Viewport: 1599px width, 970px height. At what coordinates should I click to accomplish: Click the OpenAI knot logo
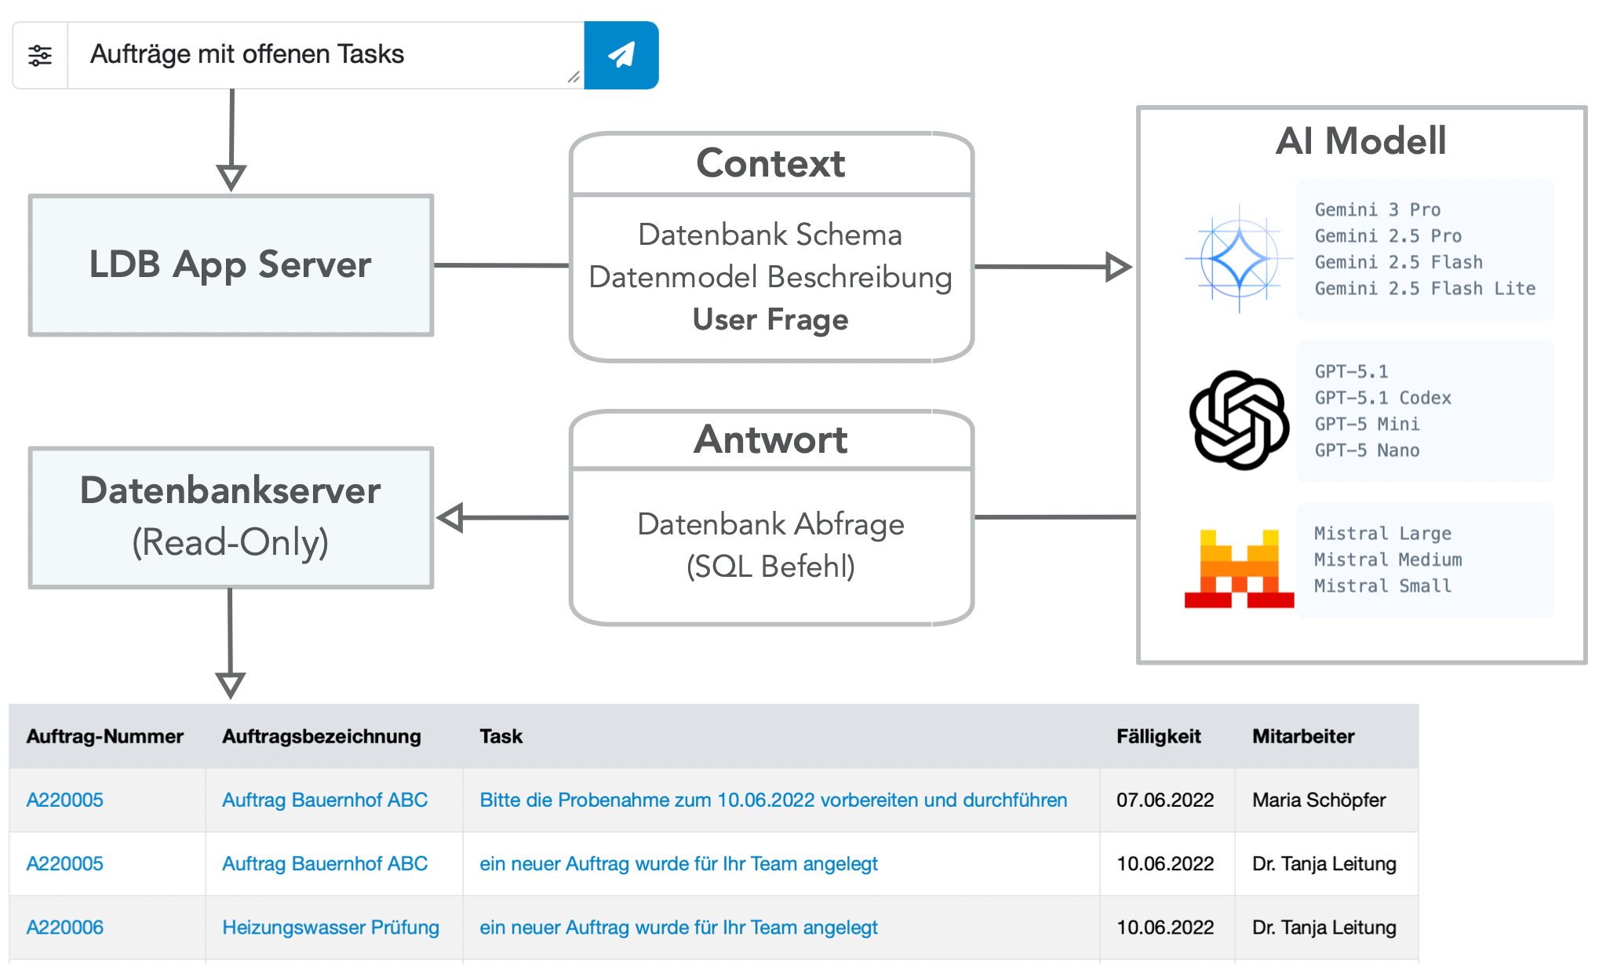(1239, 420)
